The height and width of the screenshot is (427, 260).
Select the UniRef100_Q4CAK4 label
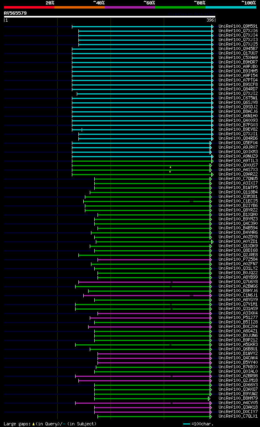coord(238,358)
